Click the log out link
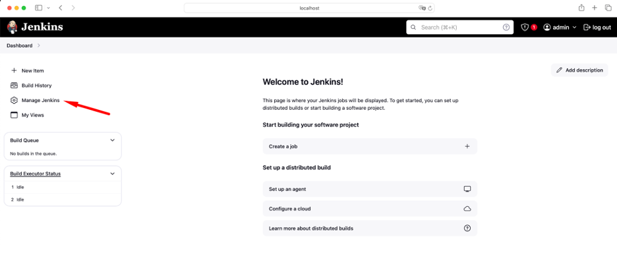Image resolution: width=617 pixels, height=254 pixels. click(x=597, y=27)
